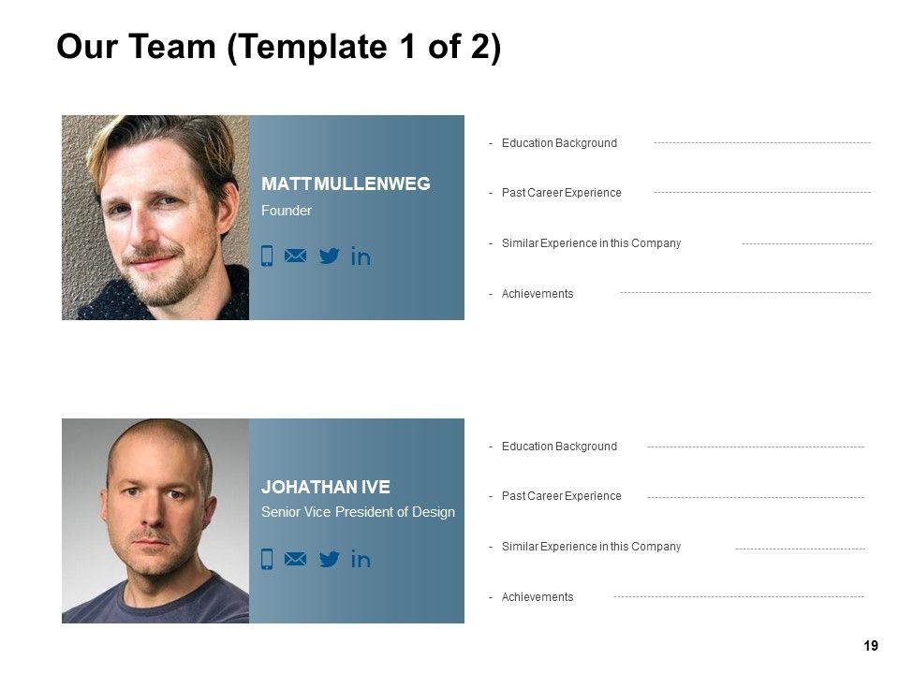Click the slide title 'Our Team (Template 1 of 2)'
Viewport: 899px width, 674px height.
pos(278,48)
